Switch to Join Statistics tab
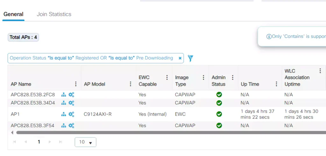 click(x=54, y=14)
